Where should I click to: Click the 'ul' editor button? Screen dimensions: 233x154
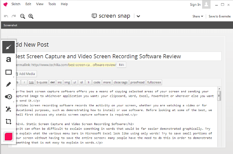tap(75, 82)
